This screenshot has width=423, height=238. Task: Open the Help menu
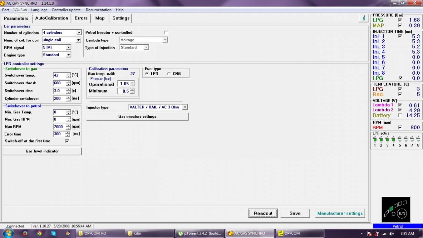[120, 10]
